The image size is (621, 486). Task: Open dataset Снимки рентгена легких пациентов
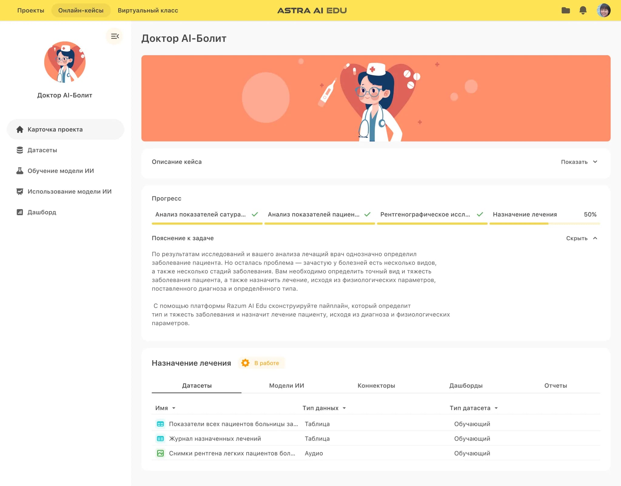tap(232, 453)
